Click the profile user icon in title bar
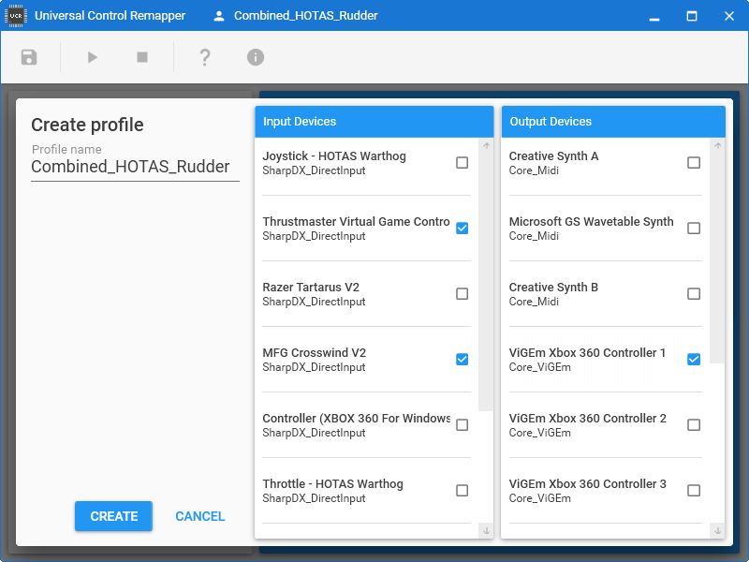Viewport: 749px width, 562px height. point(219,16)
